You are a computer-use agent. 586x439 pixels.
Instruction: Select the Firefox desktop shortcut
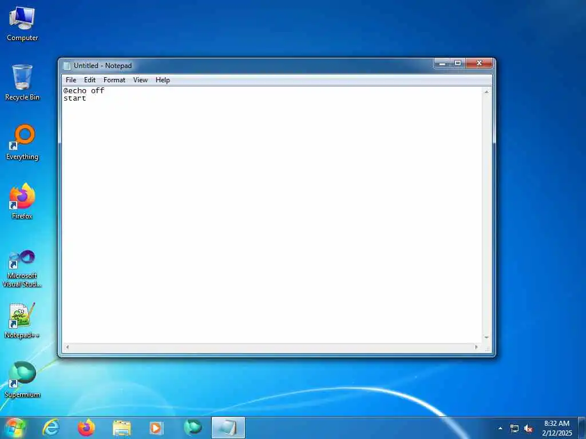coord(22,201)
